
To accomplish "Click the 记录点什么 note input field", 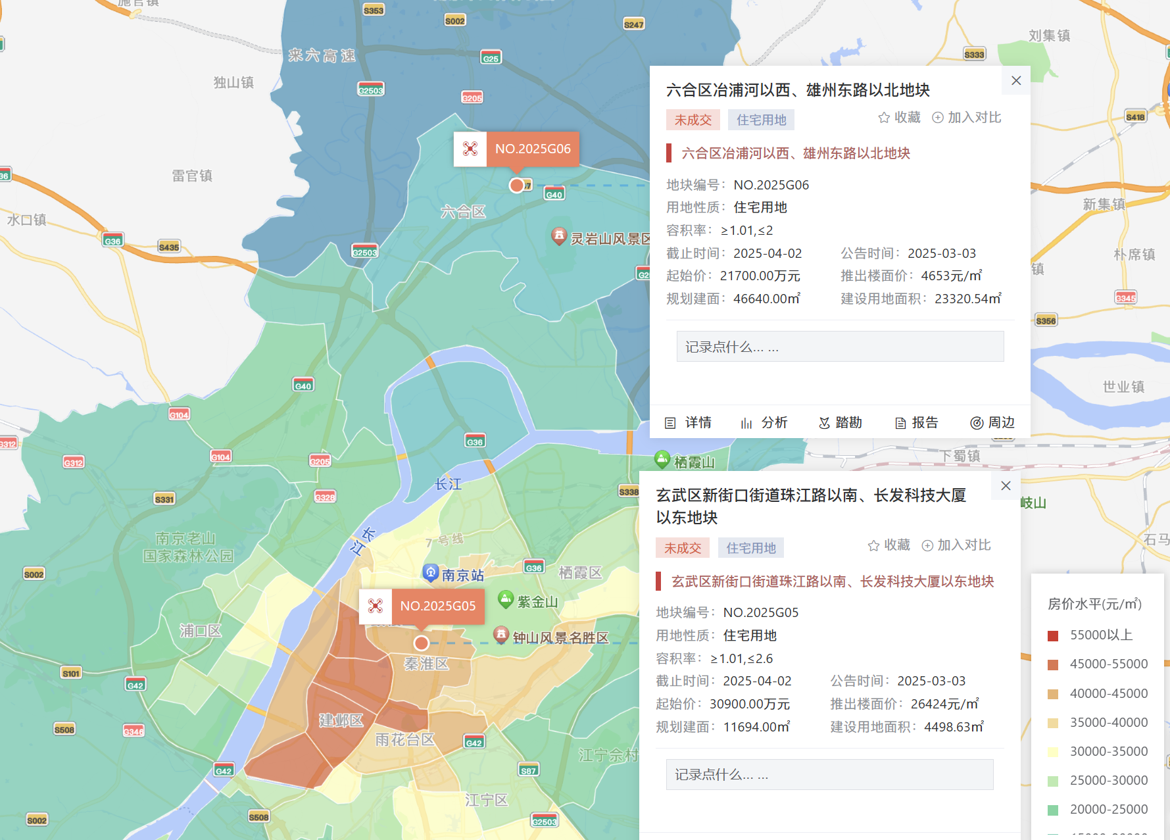I will click(840, 346).
